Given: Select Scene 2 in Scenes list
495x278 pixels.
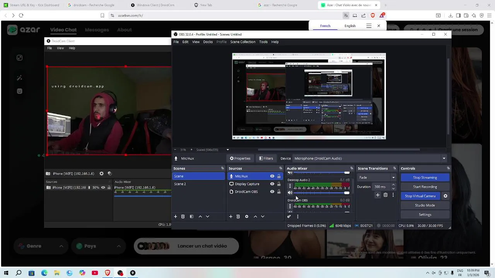Looking at the screenshot, I should (198, 184).
